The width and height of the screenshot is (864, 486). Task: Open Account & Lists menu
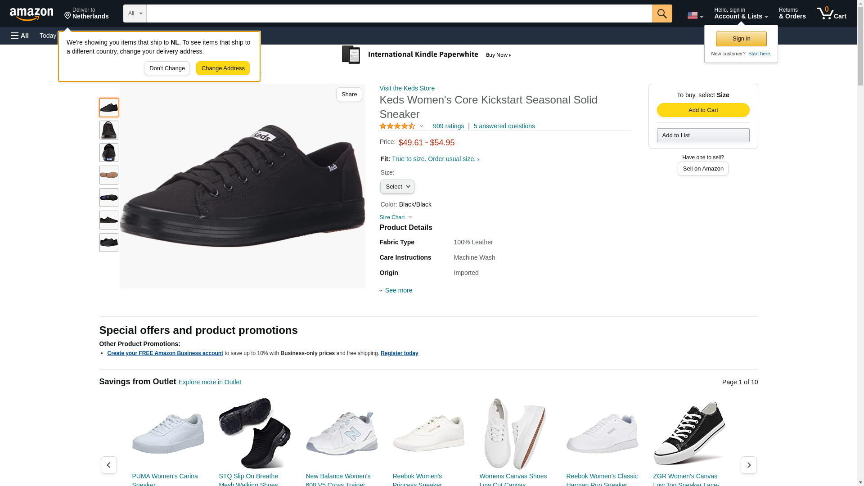[741, 13]
